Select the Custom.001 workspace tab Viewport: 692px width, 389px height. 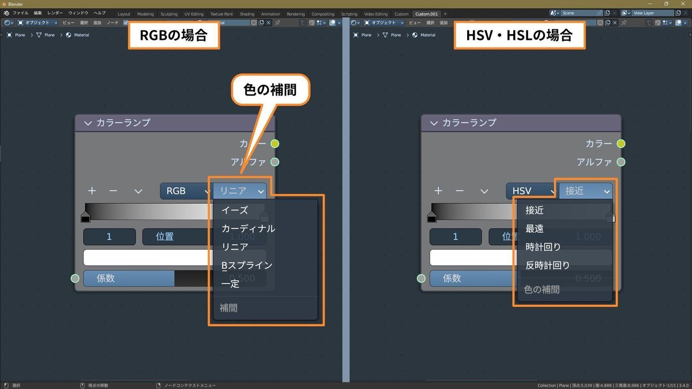pos(427,14)
